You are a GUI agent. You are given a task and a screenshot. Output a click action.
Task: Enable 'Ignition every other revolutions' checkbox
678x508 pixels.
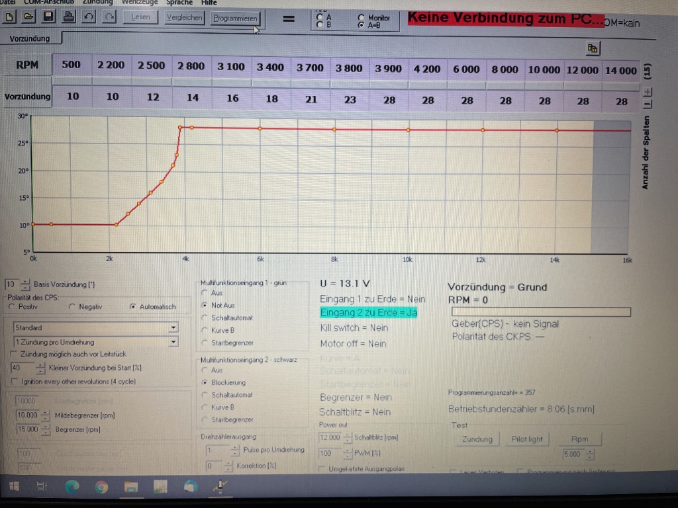16,382
